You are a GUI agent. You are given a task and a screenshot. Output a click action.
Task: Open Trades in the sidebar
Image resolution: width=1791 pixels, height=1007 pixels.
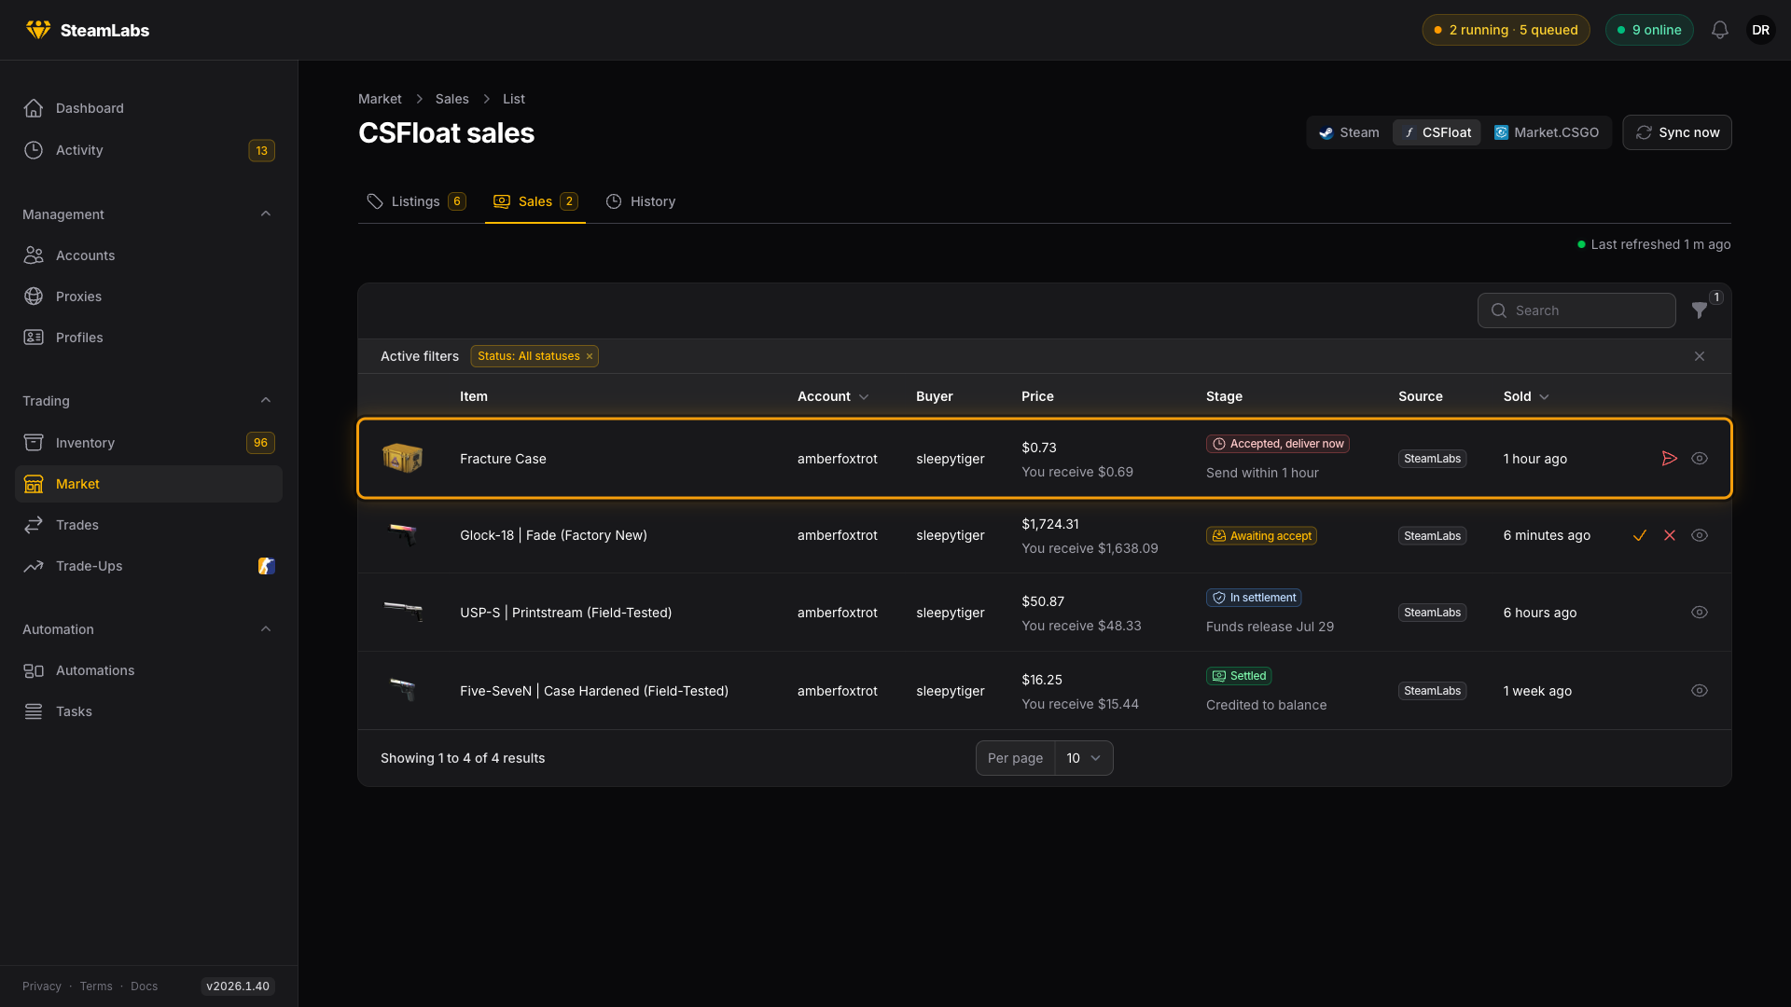[149, 525]
